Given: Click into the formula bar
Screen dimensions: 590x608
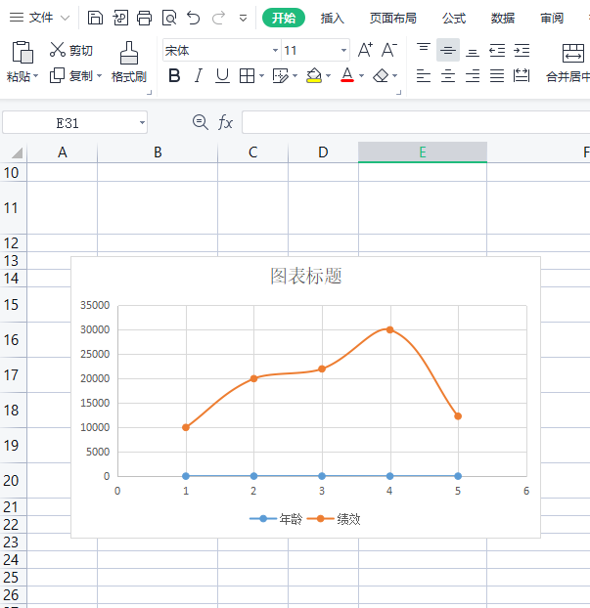Looking at the screenshot, I should (x=416, y=122).
